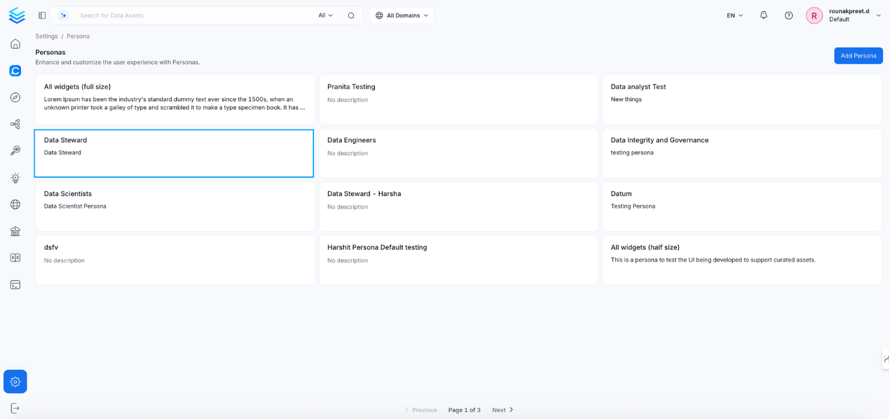Screen dimensions: 889x419
Task: Open the All Domains dropdown
Action: tap(402, 15)
